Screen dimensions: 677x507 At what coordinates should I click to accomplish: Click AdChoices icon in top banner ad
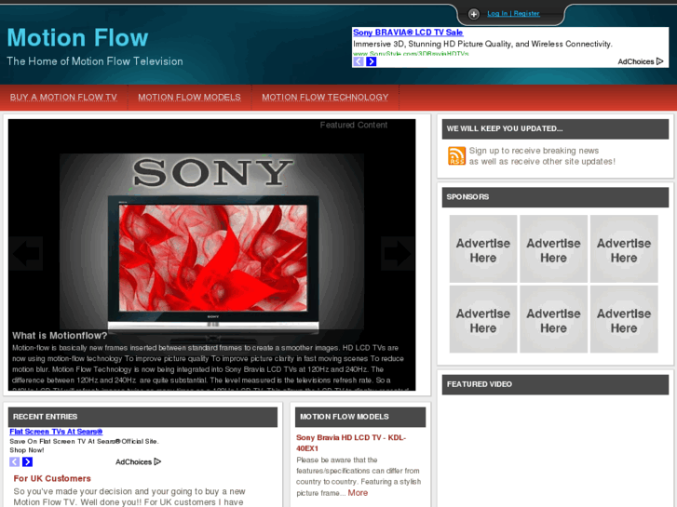[659, 61]
